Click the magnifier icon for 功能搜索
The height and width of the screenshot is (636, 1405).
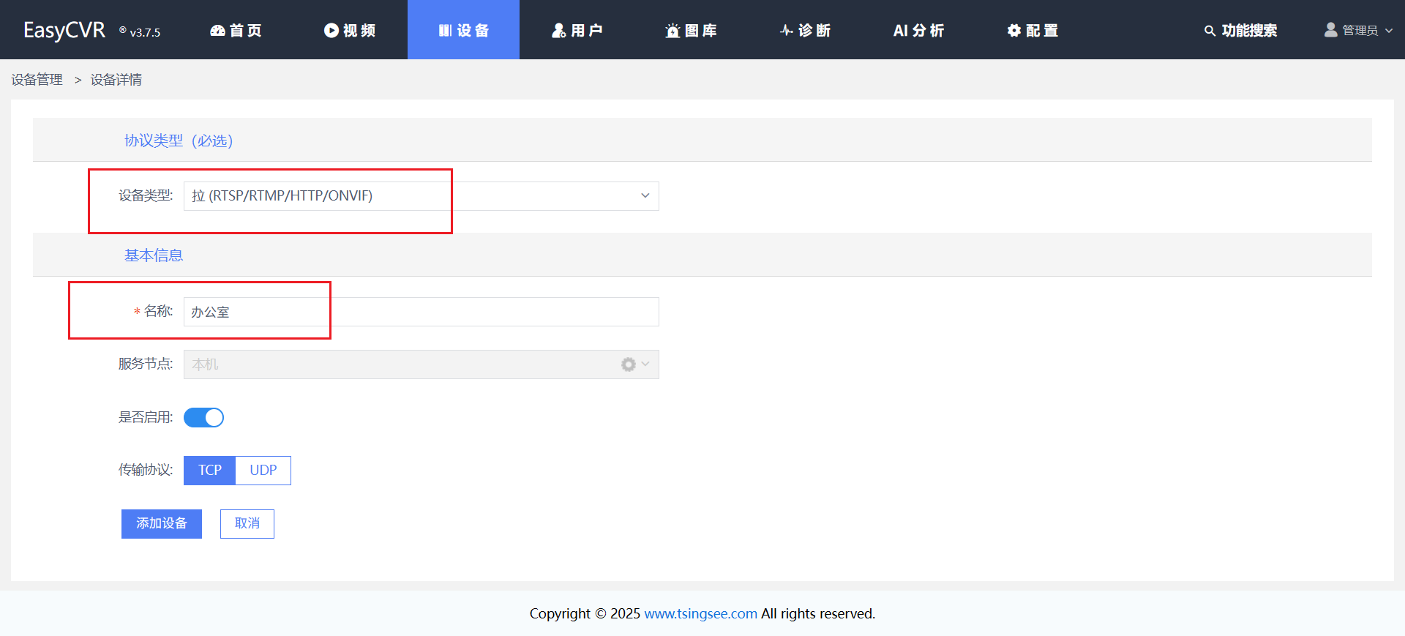(x=1210, y=31)
